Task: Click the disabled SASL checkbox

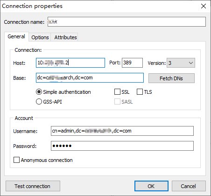Action: pos(117,102)
